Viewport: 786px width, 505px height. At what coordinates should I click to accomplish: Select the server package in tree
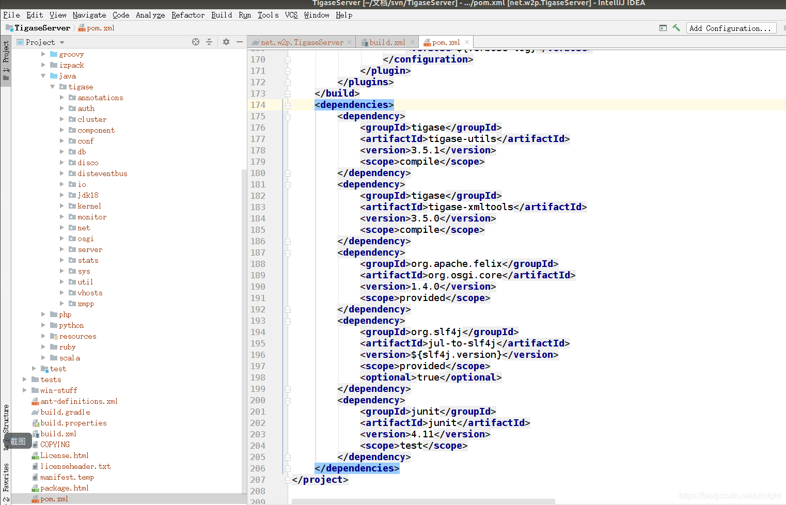[90, 249]
